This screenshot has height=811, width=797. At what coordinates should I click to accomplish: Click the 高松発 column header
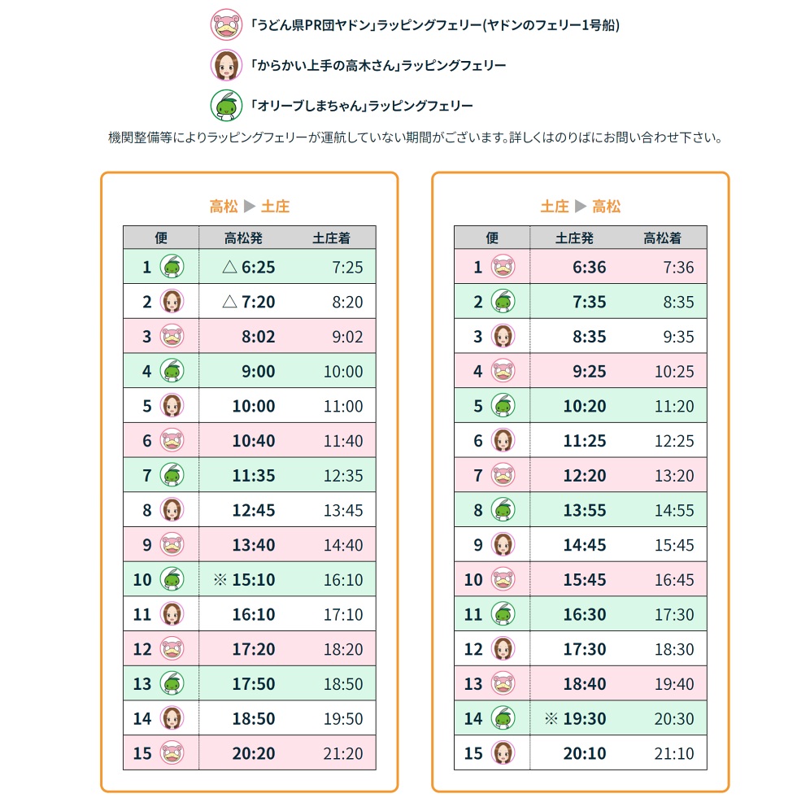pyautogui.click(x=243, y=238)
